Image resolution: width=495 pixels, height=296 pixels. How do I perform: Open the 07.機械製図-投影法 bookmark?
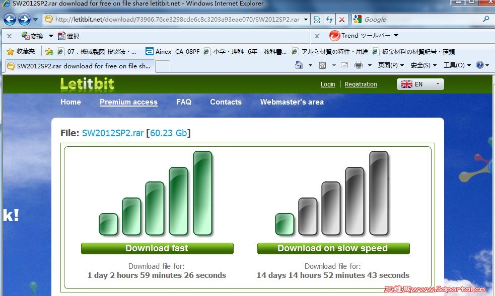tap(97, 52)
